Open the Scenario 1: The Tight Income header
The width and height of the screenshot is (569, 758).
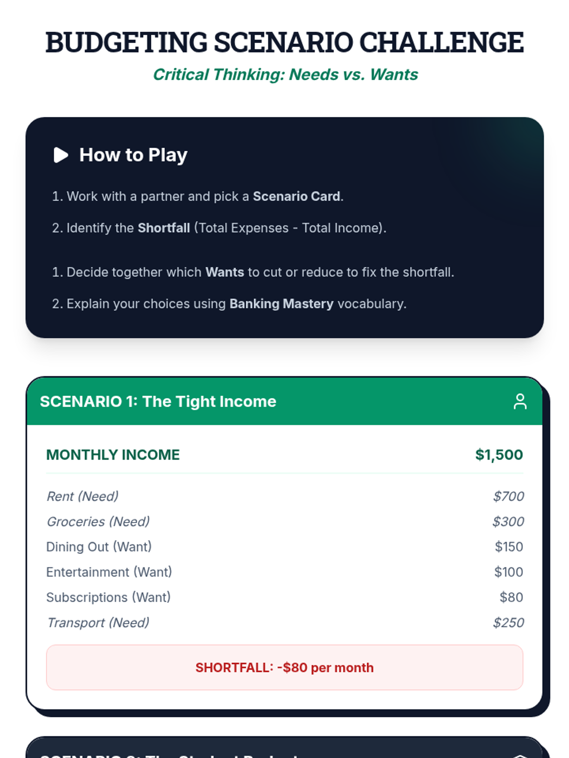point(284,401)
